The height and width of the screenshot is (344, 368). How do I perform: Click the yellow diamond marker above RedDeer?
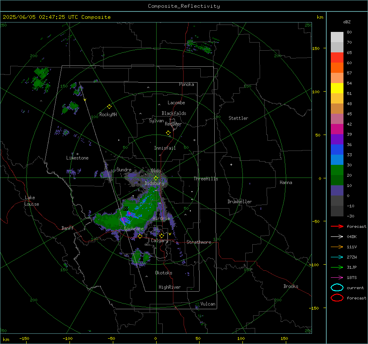coord(168,133)
